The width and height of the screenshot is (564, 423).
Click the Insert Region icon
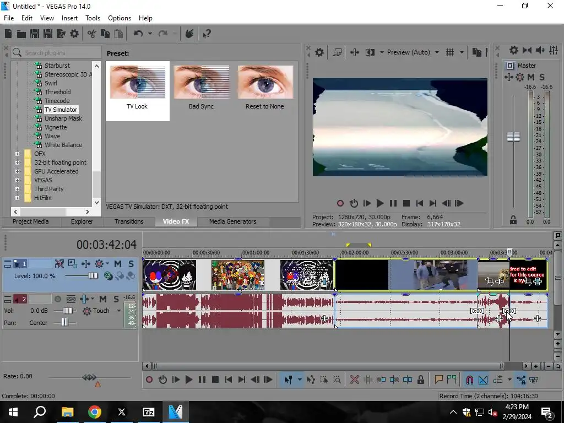coord(452,379)
